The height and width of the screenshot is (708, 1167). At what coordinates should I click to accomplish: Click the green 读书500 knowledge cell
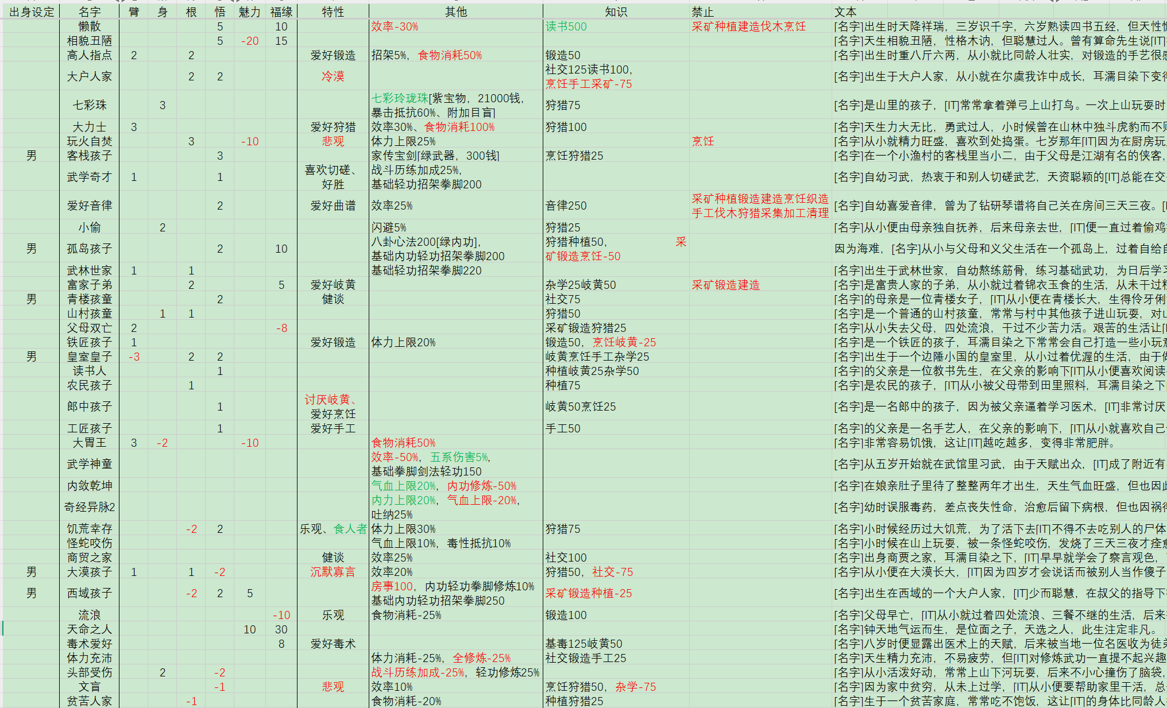click(x=566, y=26)
